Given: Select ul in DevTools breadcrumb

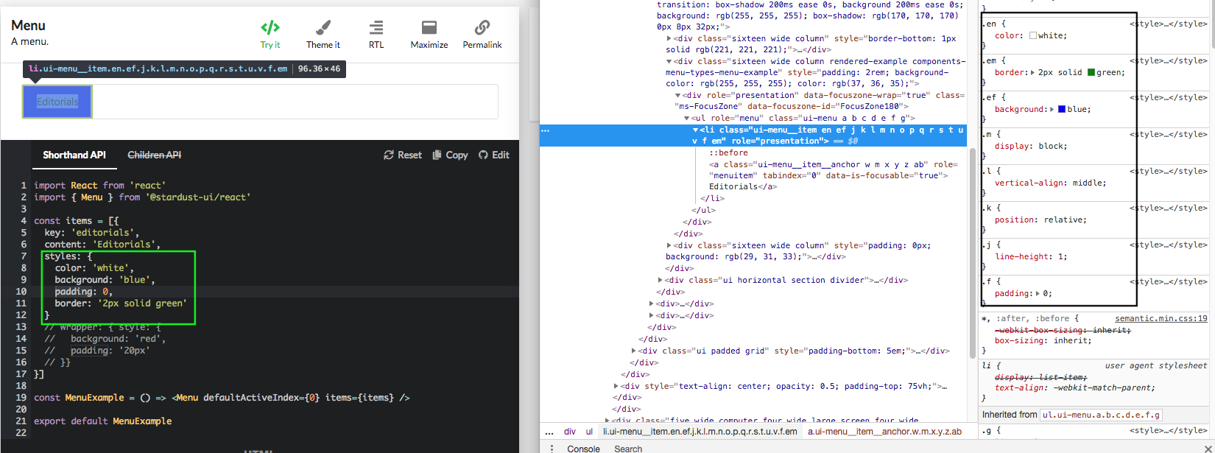Looking at the screenshot, I should [x=589, y=432].
